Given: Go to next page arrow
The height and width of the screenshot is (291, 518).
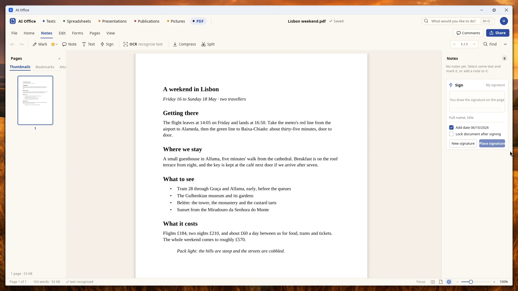Looking at the screenshot, I should pyautogui.click(x=474, y=44).
